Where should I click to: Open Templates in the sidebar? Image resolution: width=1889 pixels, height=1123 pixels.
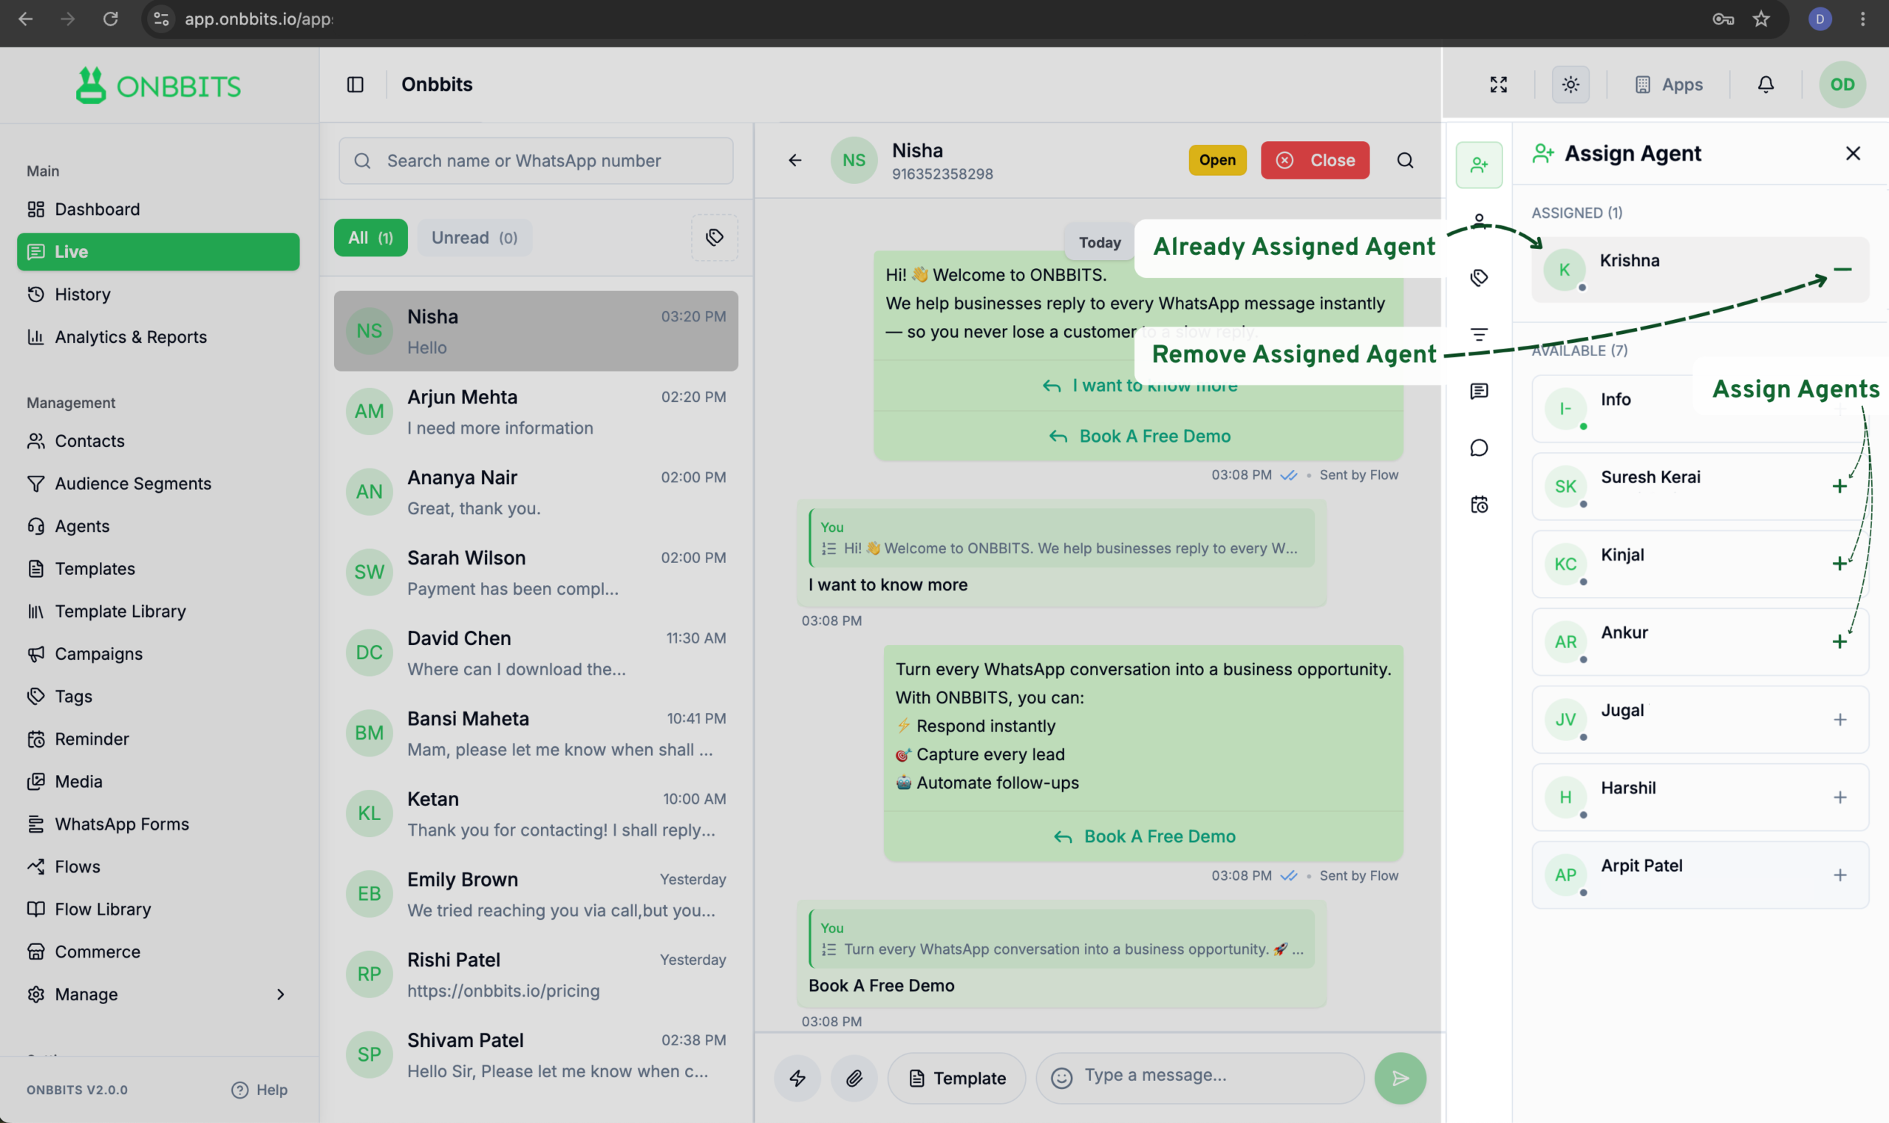[158, 568]
